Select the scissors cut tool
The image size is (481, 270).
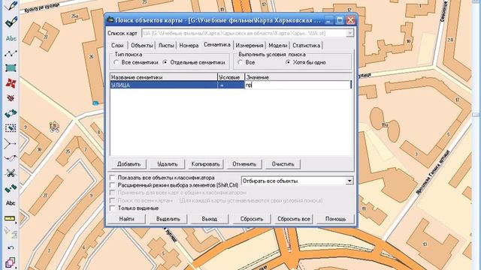tap(11, 173)
